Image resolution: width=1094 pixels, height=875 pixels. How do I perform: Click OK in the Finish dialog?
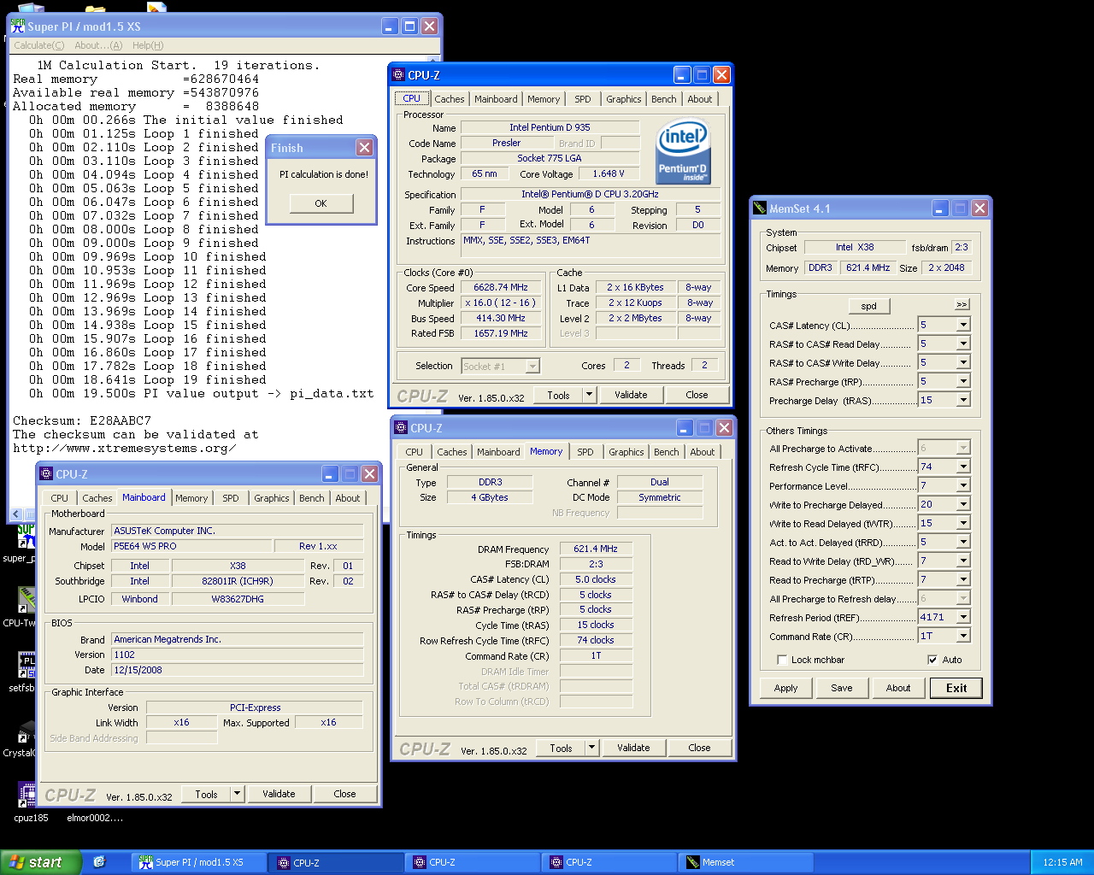[321, 203]
